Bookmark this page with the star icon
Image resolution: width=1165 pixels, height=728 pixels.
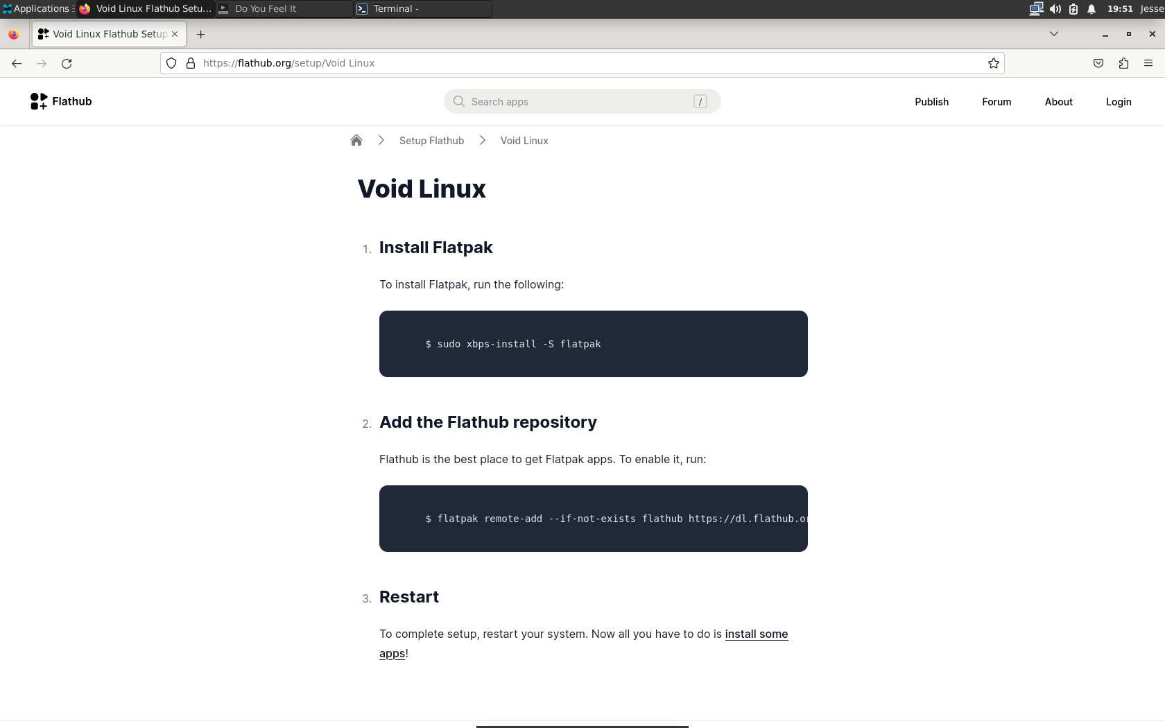[x=994, y=63]
